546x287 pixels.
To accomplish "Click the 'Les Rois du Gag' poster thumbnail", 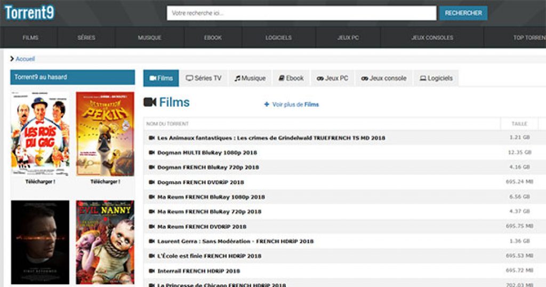I will click(40, 134).
